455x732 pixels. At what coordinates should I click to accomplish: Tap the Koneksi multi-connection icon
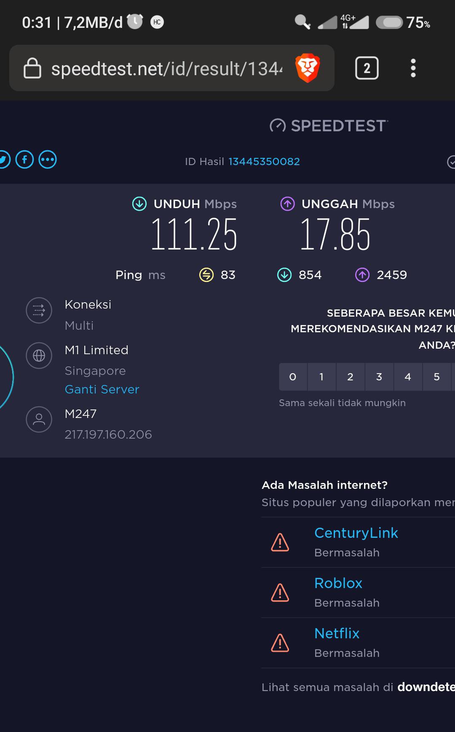pyautogui.click(x=39, y=310)
